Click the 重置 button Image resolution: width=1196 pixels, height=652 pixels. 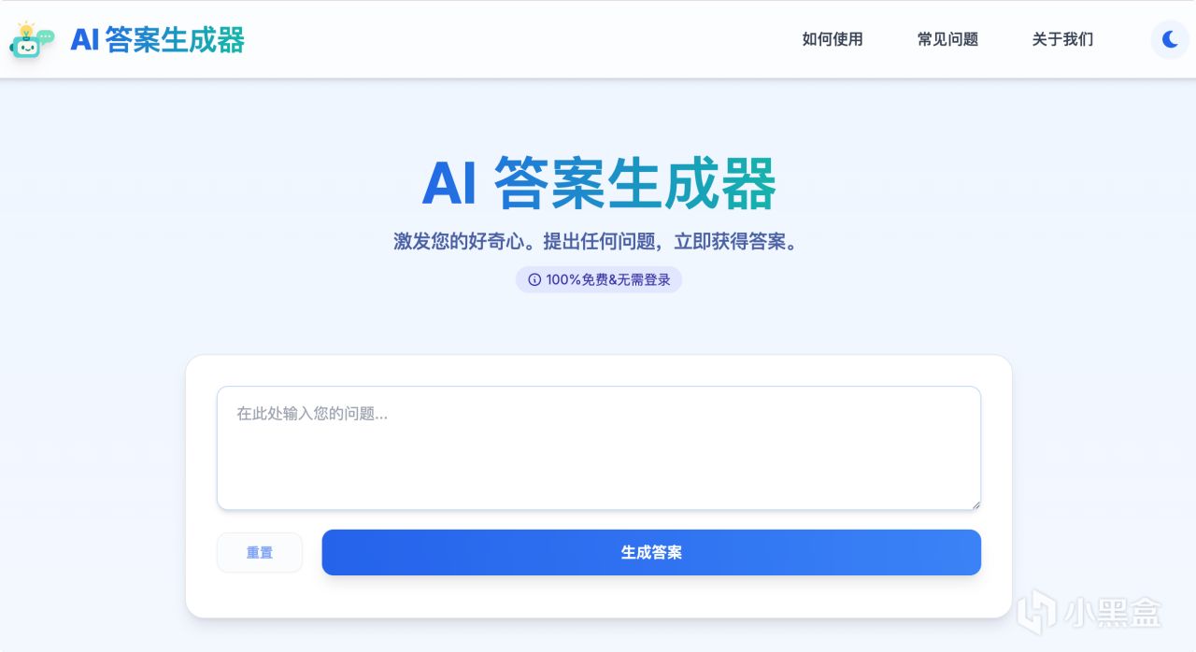260,552
